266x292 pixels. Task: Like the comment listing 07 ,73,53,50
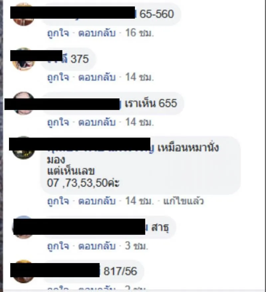pos(58,202)
